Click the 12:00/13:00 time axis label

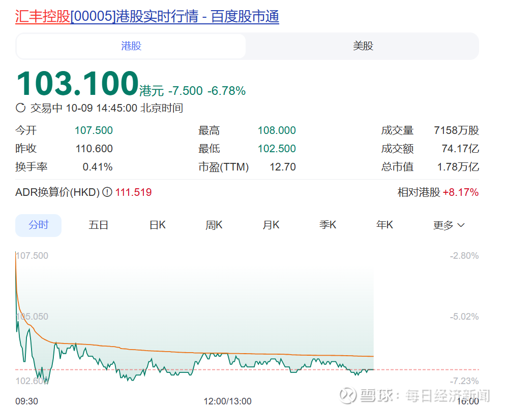click(227, 401)
